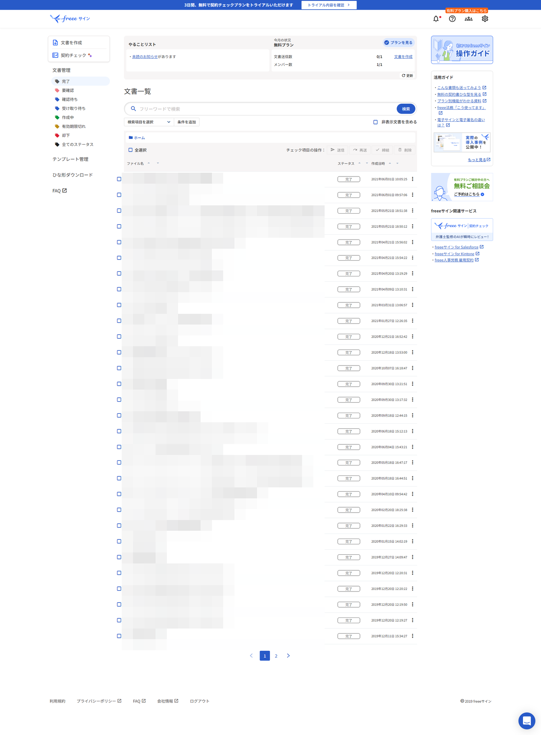Enable 非表示文書を含める checkbox
This screenshot has height=735, width=541.
tap(375, 122)
